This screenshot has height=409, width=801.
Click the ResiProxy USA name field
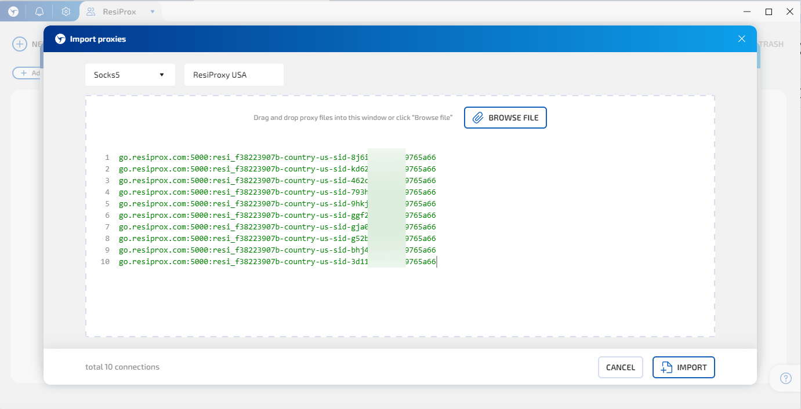tap(234, 75)
